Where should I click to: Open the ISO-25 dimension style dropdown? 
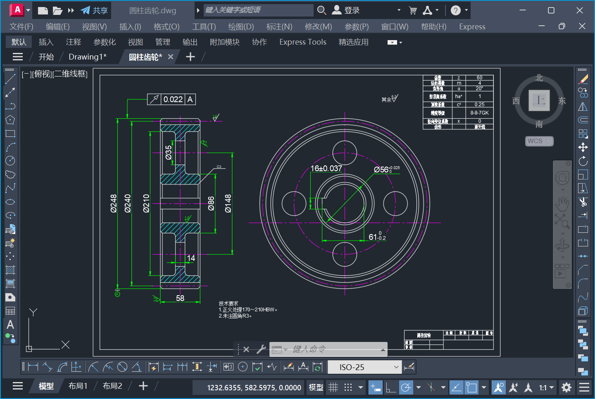coord(396,367)
